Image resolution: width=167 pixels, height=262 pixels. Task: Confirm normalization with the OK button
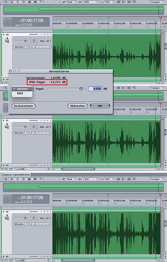100,106
